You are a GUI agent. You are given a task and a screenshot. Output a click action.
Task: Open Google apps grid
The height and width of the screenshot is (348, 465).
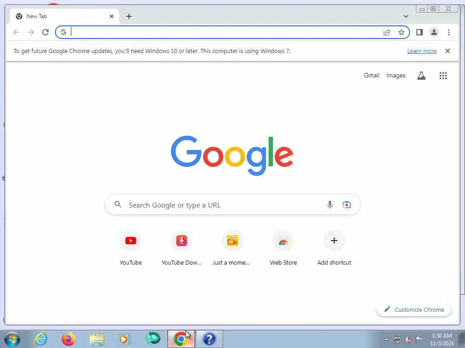(443, 76)
